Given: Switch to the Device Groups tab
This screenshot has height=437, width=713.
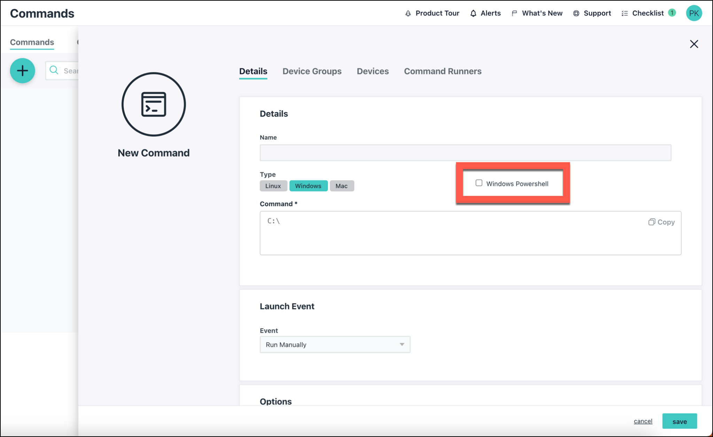Looking at the screenshot, I should pyautogui.click(x=312, y=71).
